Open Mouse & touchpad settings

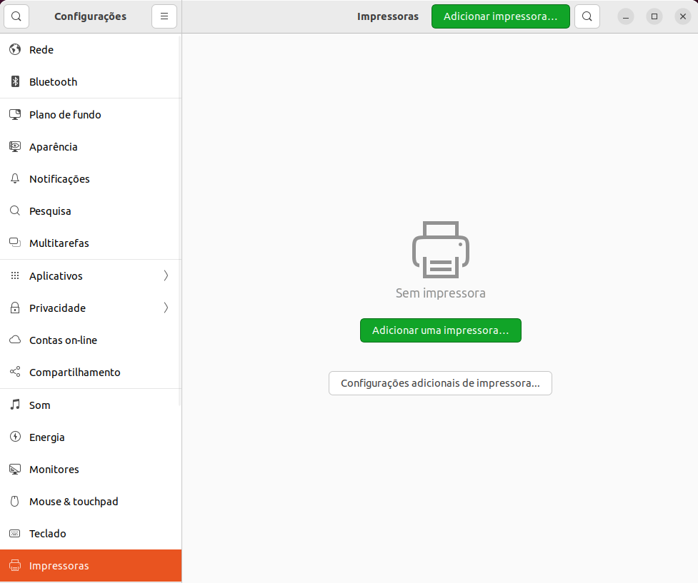74,502
